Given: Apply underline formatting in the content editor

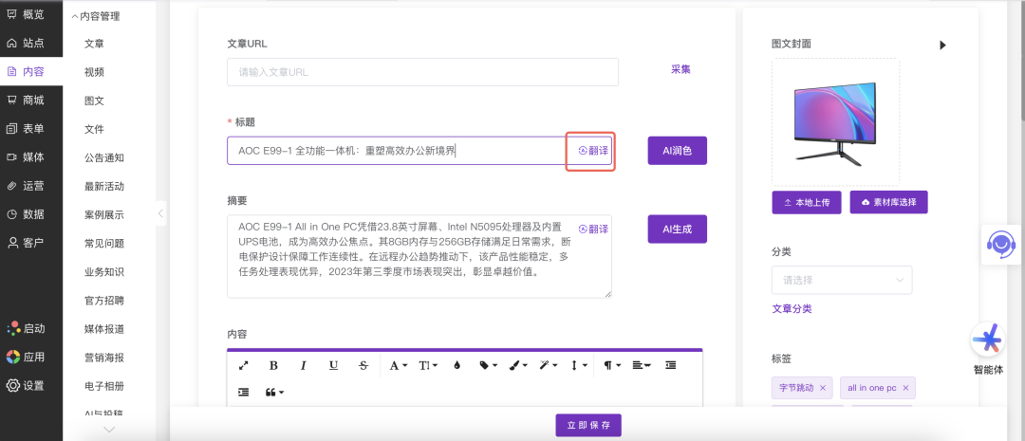Looking at the screenshot, I should (333, 366).
